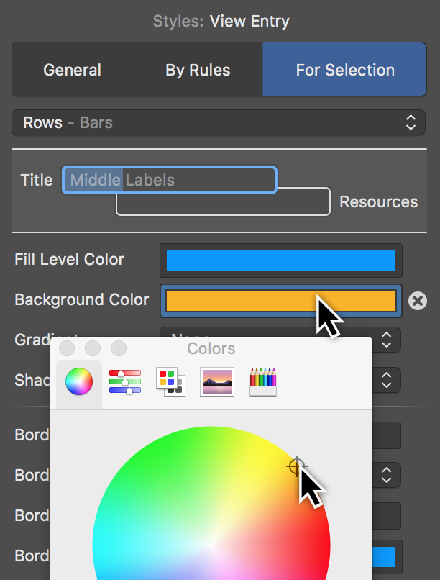This screenshot has width=440, height=580.
Task: Choose the pencils color mode
Action: pos(262,381)
